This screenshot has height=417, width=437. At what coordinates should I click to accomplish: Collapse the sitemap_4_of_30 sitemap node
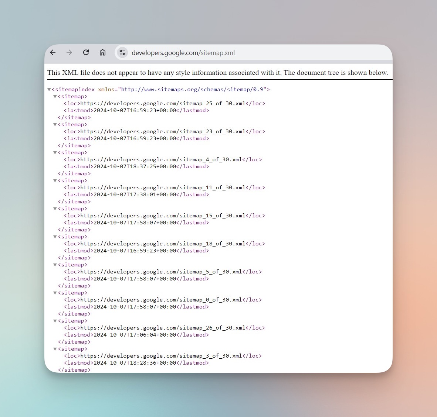click(x=55, y=152)
